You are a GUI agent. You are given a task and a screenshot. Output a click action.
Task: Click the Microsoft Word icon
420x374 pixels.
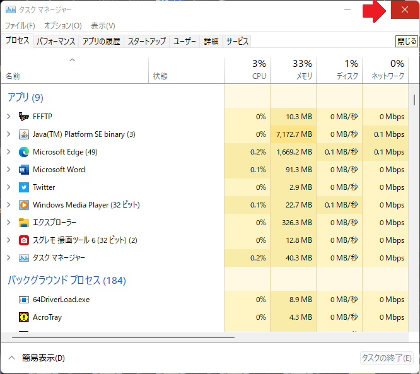(x=24, y=170)
